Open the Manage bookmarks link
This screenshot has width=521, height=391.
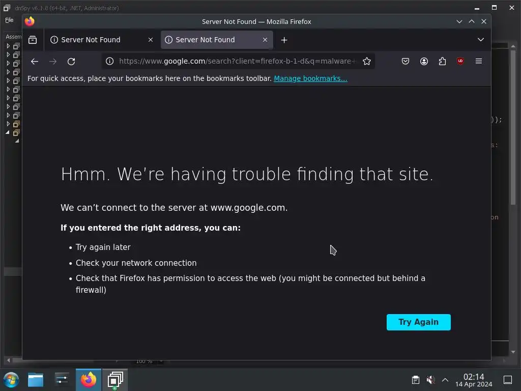pyautogui.click(x=311, y=78)
